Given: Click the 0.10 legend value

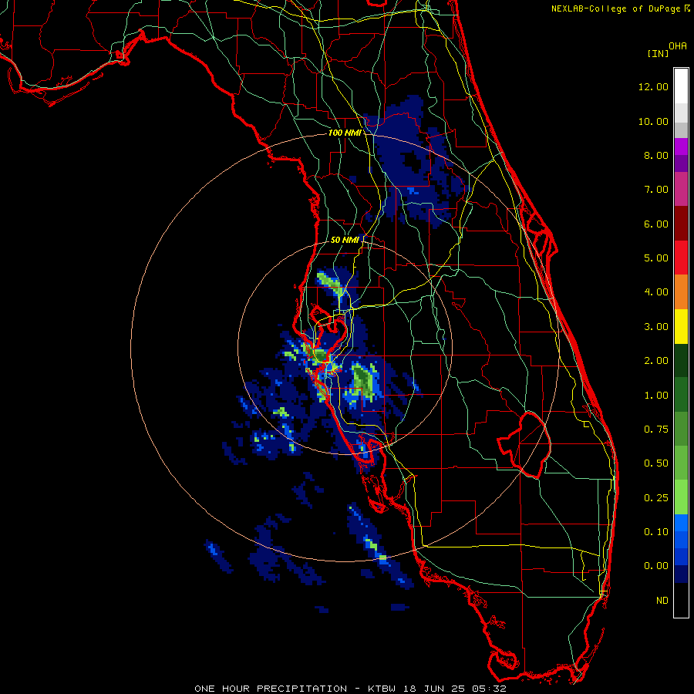Looking at the screenshot, I should (x=656, y=532).
